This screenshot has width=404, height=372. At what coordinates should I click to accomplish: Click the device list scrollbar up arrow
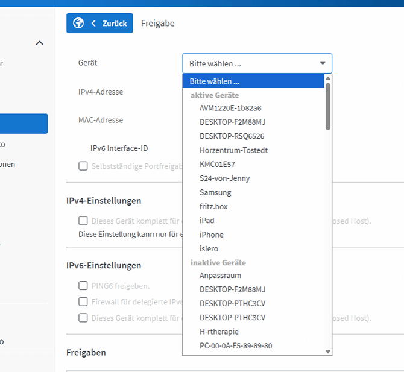[x=328, y=78]
